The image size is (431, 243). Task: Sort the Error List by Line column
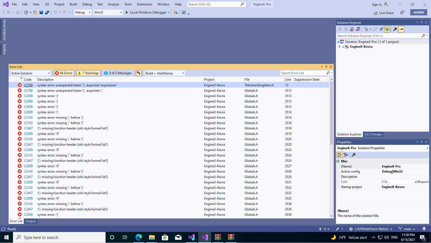tap(288, 80)
